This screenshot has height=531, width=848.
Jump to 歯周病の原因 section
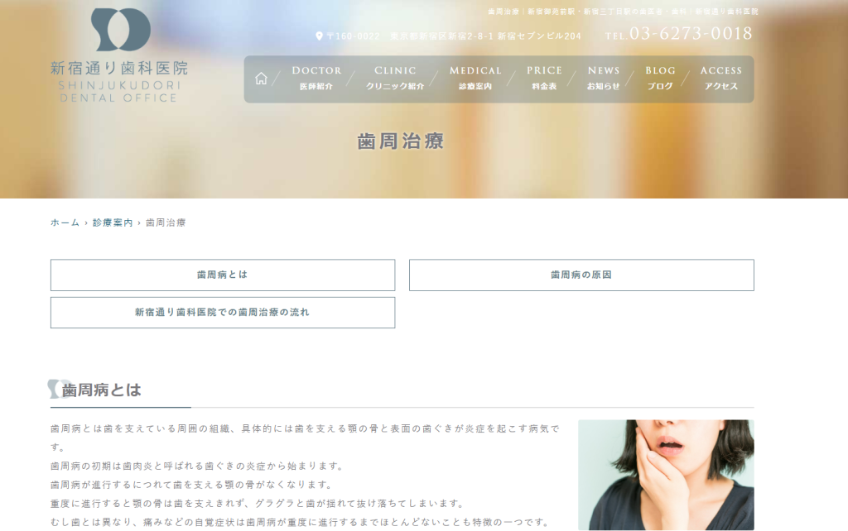(581, 275)
